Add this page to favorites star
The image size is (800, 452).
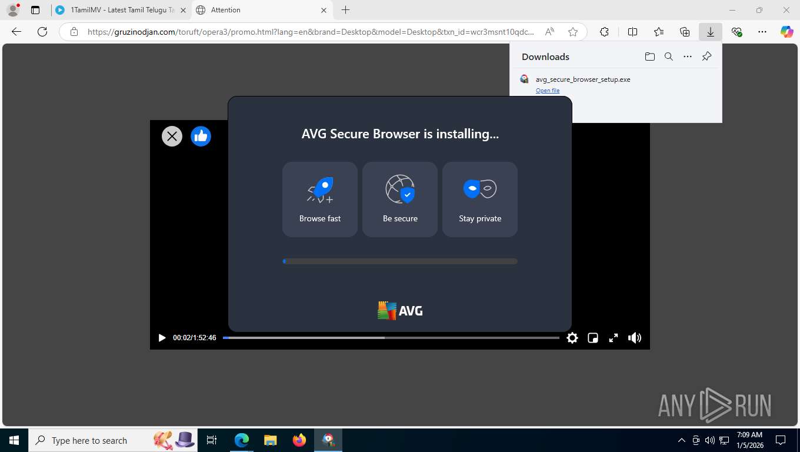[573, 32]
